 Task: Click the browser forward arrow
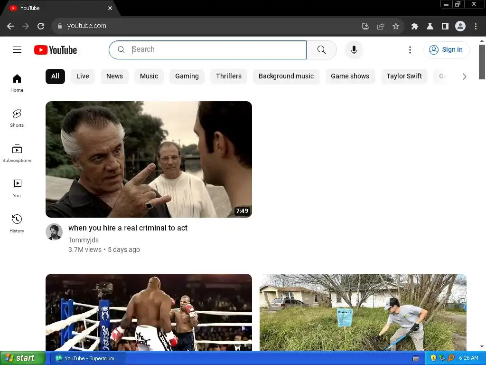point(26,26)
